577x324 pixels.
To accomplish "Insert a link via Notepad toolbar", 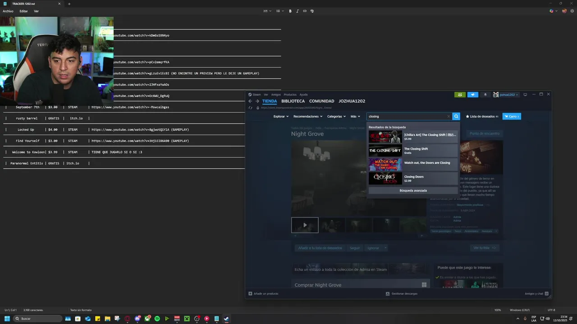I will [x=305, y=11].
